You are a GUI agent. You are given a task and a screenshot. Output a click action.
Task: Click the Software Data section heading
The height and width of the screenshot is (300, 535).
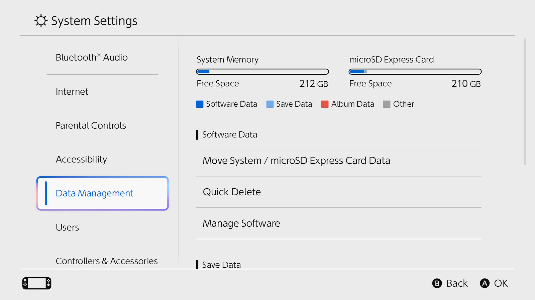[x=230, y=135]
